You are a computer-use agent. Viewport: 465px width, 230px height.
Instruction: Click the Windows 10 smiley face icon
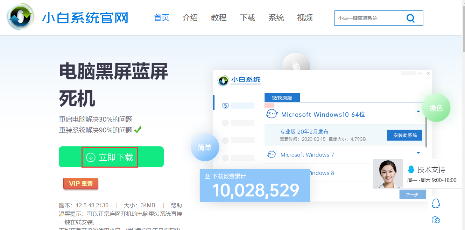pos(272,114)
